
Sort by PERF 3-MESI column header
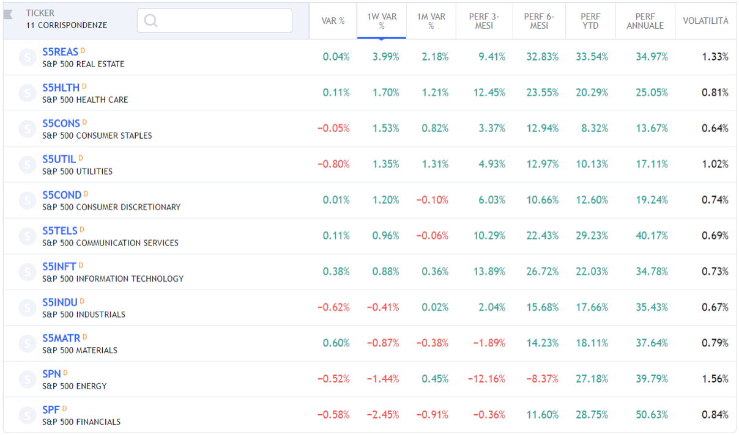pyautogui.click(x=484, y=21)
